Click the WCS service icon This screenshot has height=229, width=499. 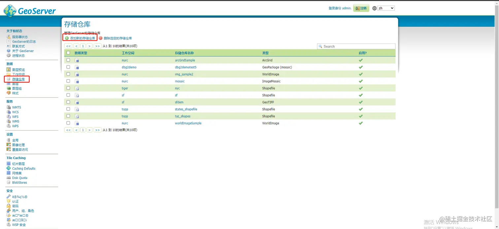click(x=9, y=112)
